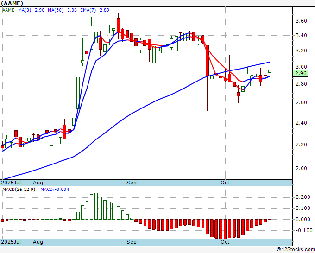Screen dimensions: 315x253
Task: Click Aug on the price chart axis
Action: pos(38,183)
